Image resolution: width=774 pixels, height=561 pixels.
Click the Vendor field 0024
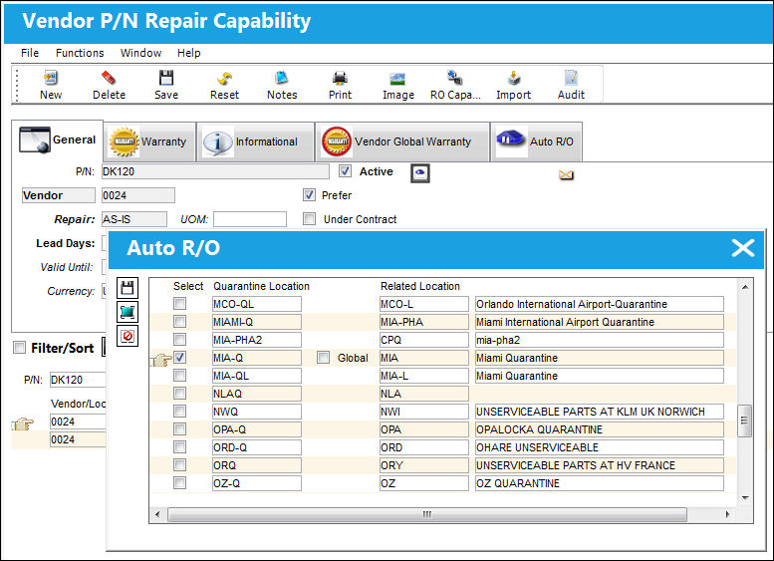[x=138, y=195]
